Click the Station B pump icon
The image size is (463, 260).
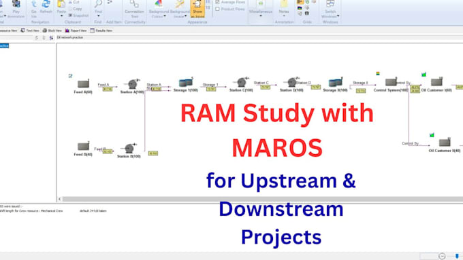tap(129, 148)
